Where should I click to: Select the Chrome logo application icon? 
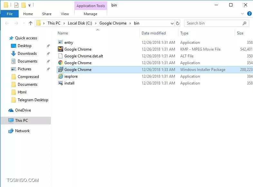(x=60, y=63)
